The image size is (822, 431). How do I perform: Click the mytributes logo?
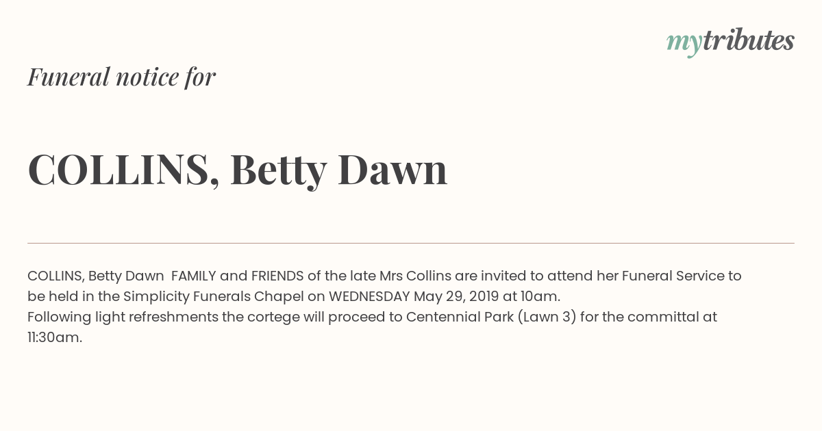[x=730, y=42]
